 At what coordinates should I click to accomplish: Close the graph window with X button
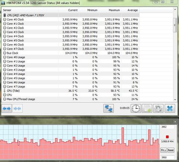(x=175, y=122)
